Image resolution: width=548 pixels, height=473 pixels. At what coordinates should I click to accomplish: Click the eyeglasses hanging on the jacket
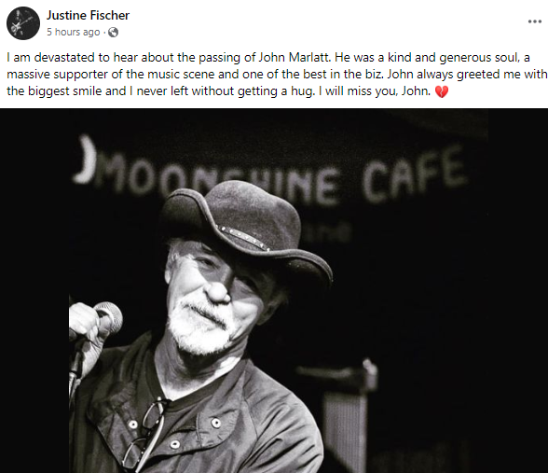[x=145, y=432]
